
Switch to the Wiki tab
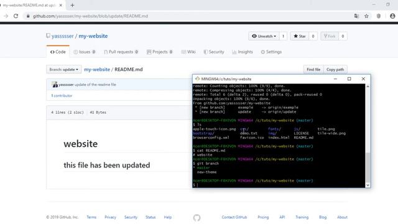pos(188,52)
